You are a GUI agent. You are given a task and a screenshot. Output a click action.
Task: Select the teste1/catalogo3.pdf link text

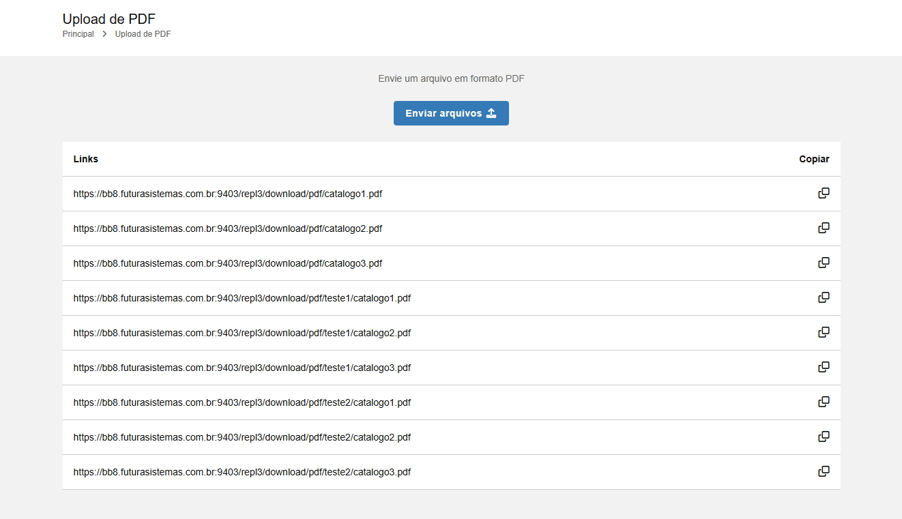pos(242,368)
